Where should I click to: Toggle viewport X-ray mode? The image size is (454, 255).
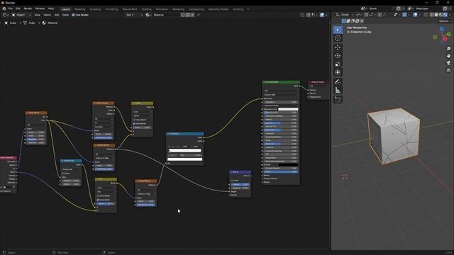[x=426, y=15]
